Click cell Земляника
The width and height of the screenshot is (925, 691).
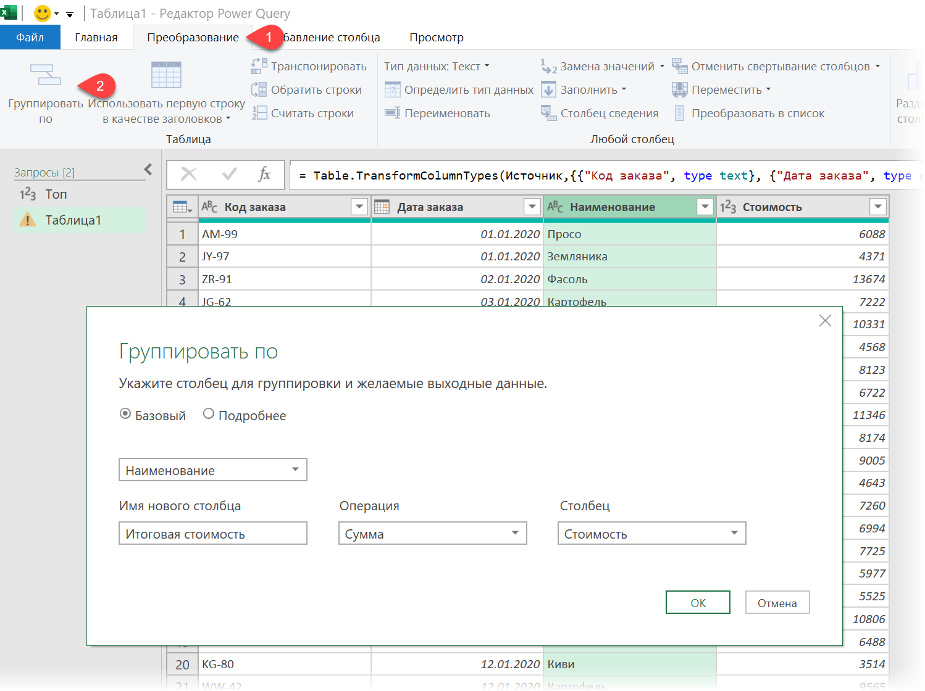tap(630, 257)
